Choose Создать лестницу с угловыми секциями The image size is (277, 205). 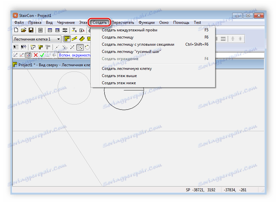pos(153,44)
